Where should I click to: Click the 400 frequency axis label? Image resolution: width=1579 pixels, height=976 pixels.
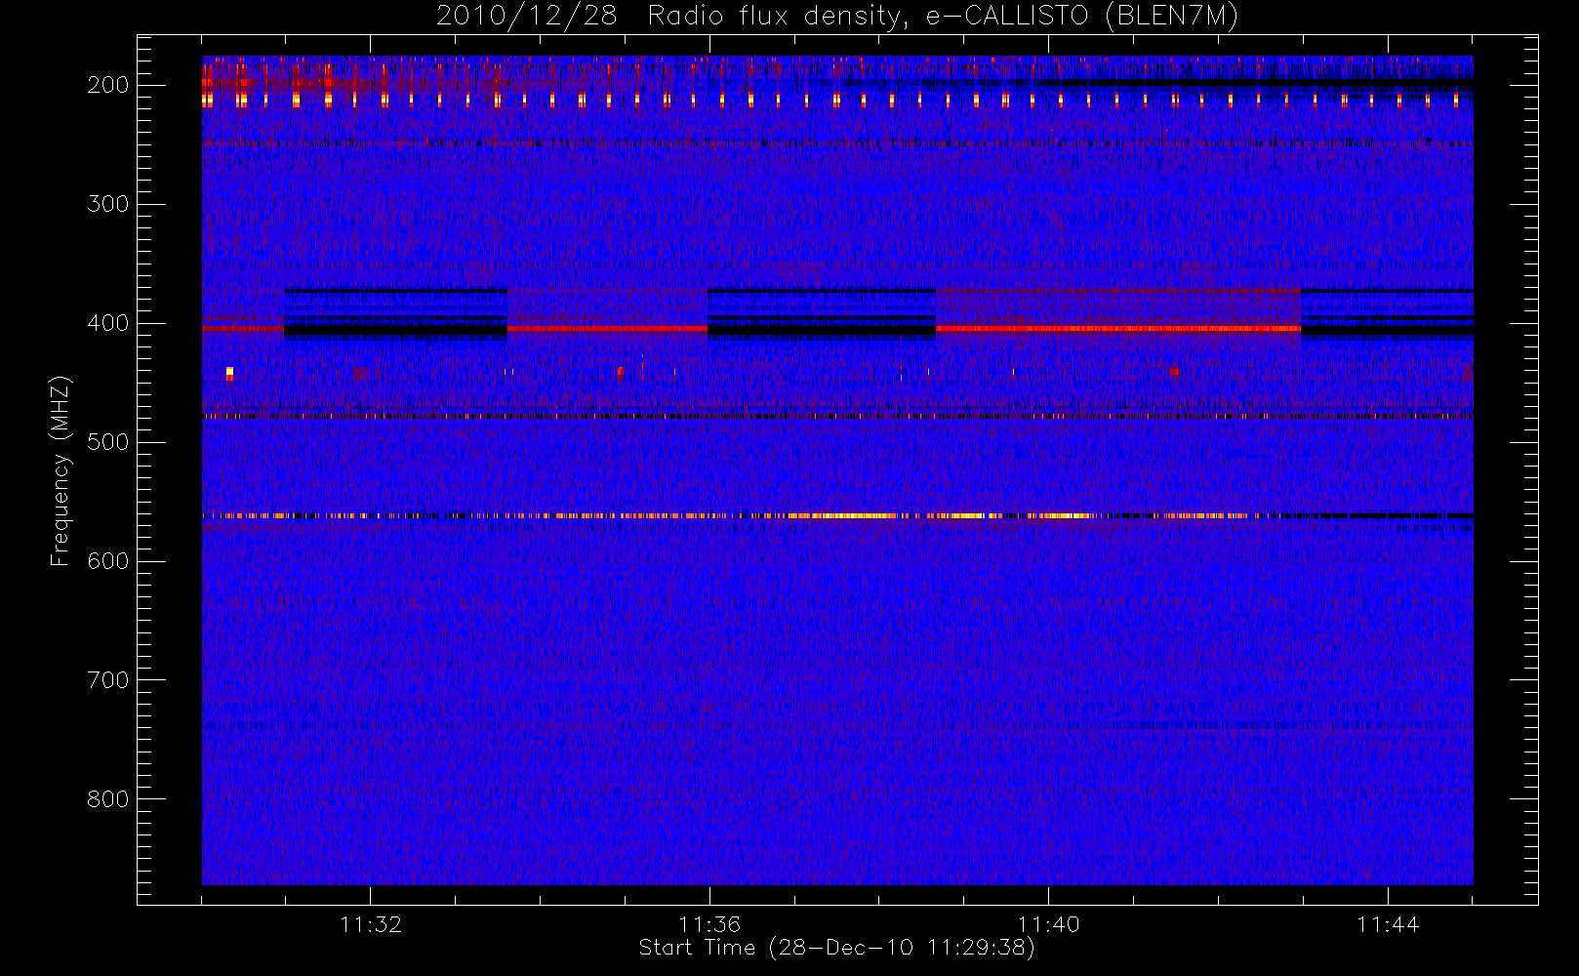107,323
